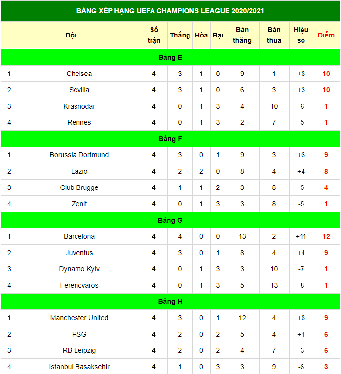Select the Lazio team name
This screenshot has width=341, height=374.
79,171
